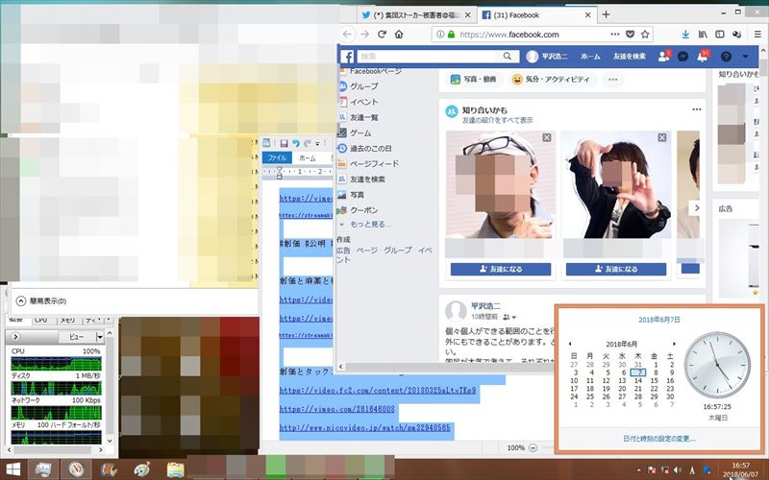Click 友達の紹介をすべて表示 link
The width and height of the screenshot is (769, 480).
click(x=497, y=120)
